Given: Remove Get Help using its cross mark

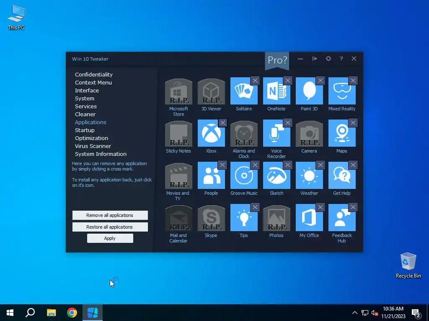Looking at the screenshot, I should pyautogui.click(x=353, y=165).
